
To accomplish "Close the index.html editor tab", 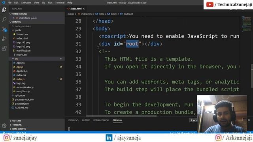I will point(84,9).
